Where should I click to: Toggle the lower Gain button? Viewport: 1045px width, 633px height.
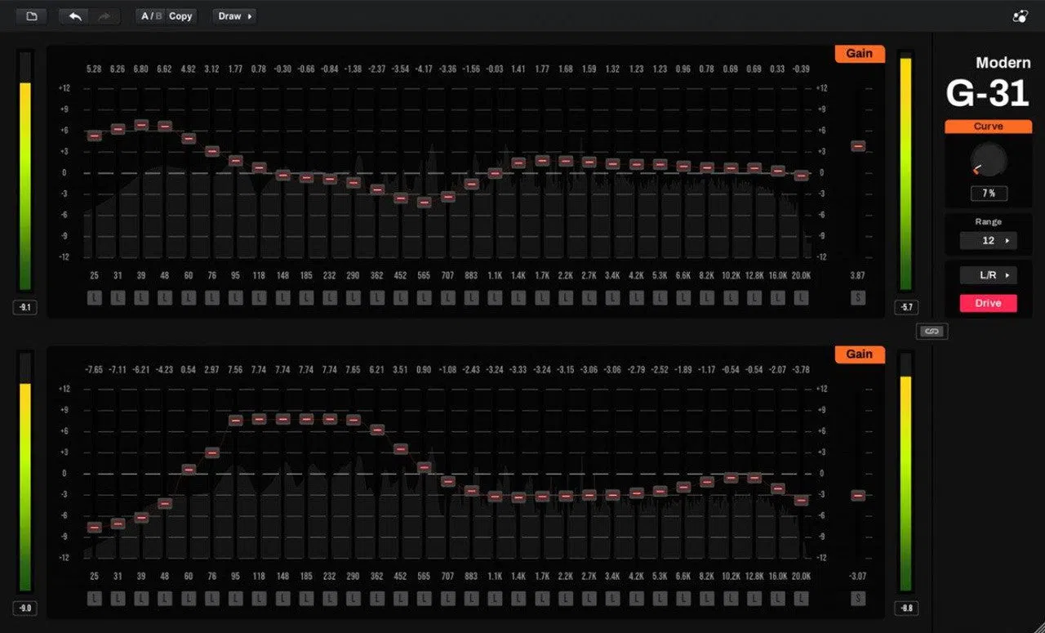pyautogui.click(x=859, y=354)
